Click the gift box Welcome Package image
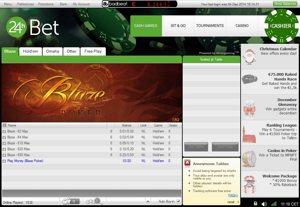This screenshot has width=300, height=207. (249, 185)
